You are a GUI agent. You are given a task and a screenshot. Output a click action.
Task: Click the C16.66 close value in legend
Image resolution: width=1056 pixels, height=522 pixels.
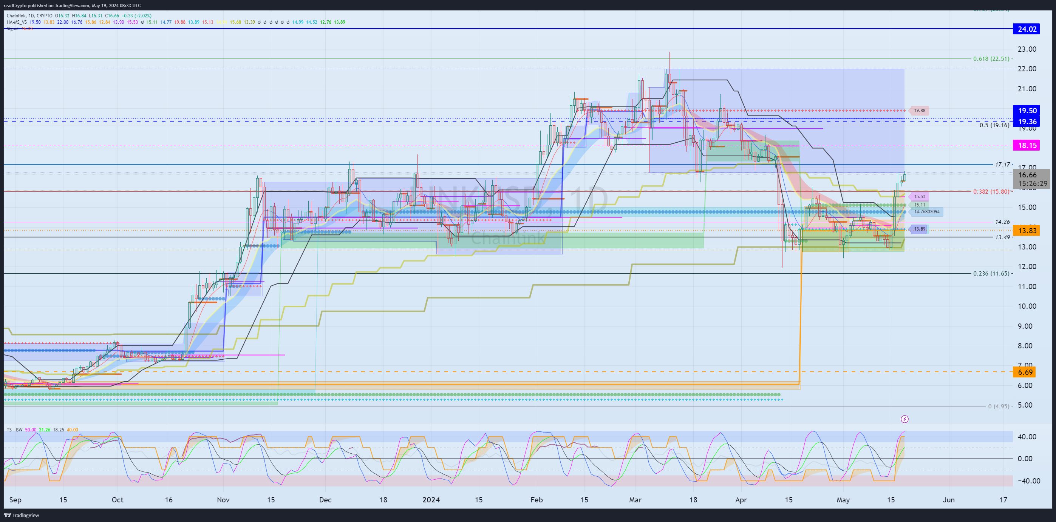[112, 16]
